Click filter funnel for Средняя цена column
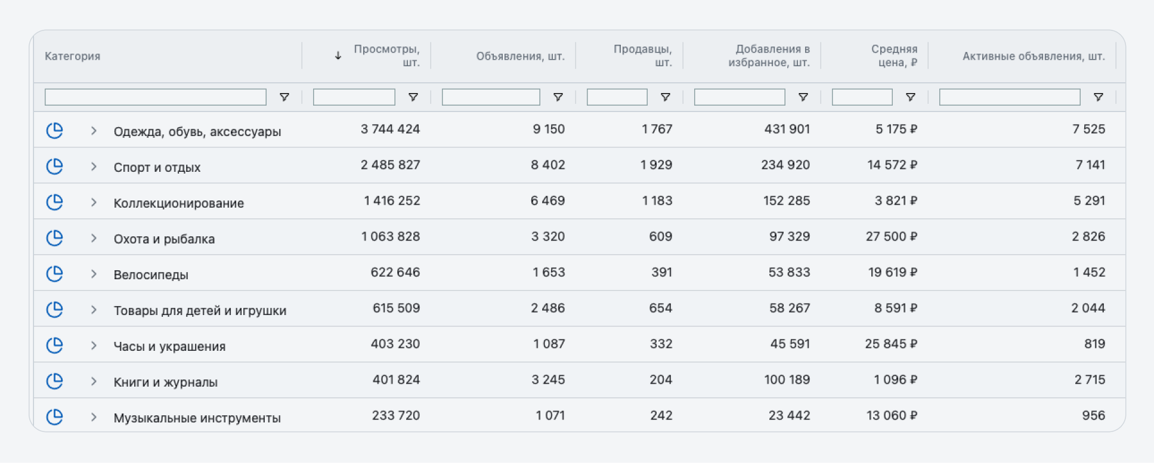This screenshot has height=463, width=1154. pos(911,97)
